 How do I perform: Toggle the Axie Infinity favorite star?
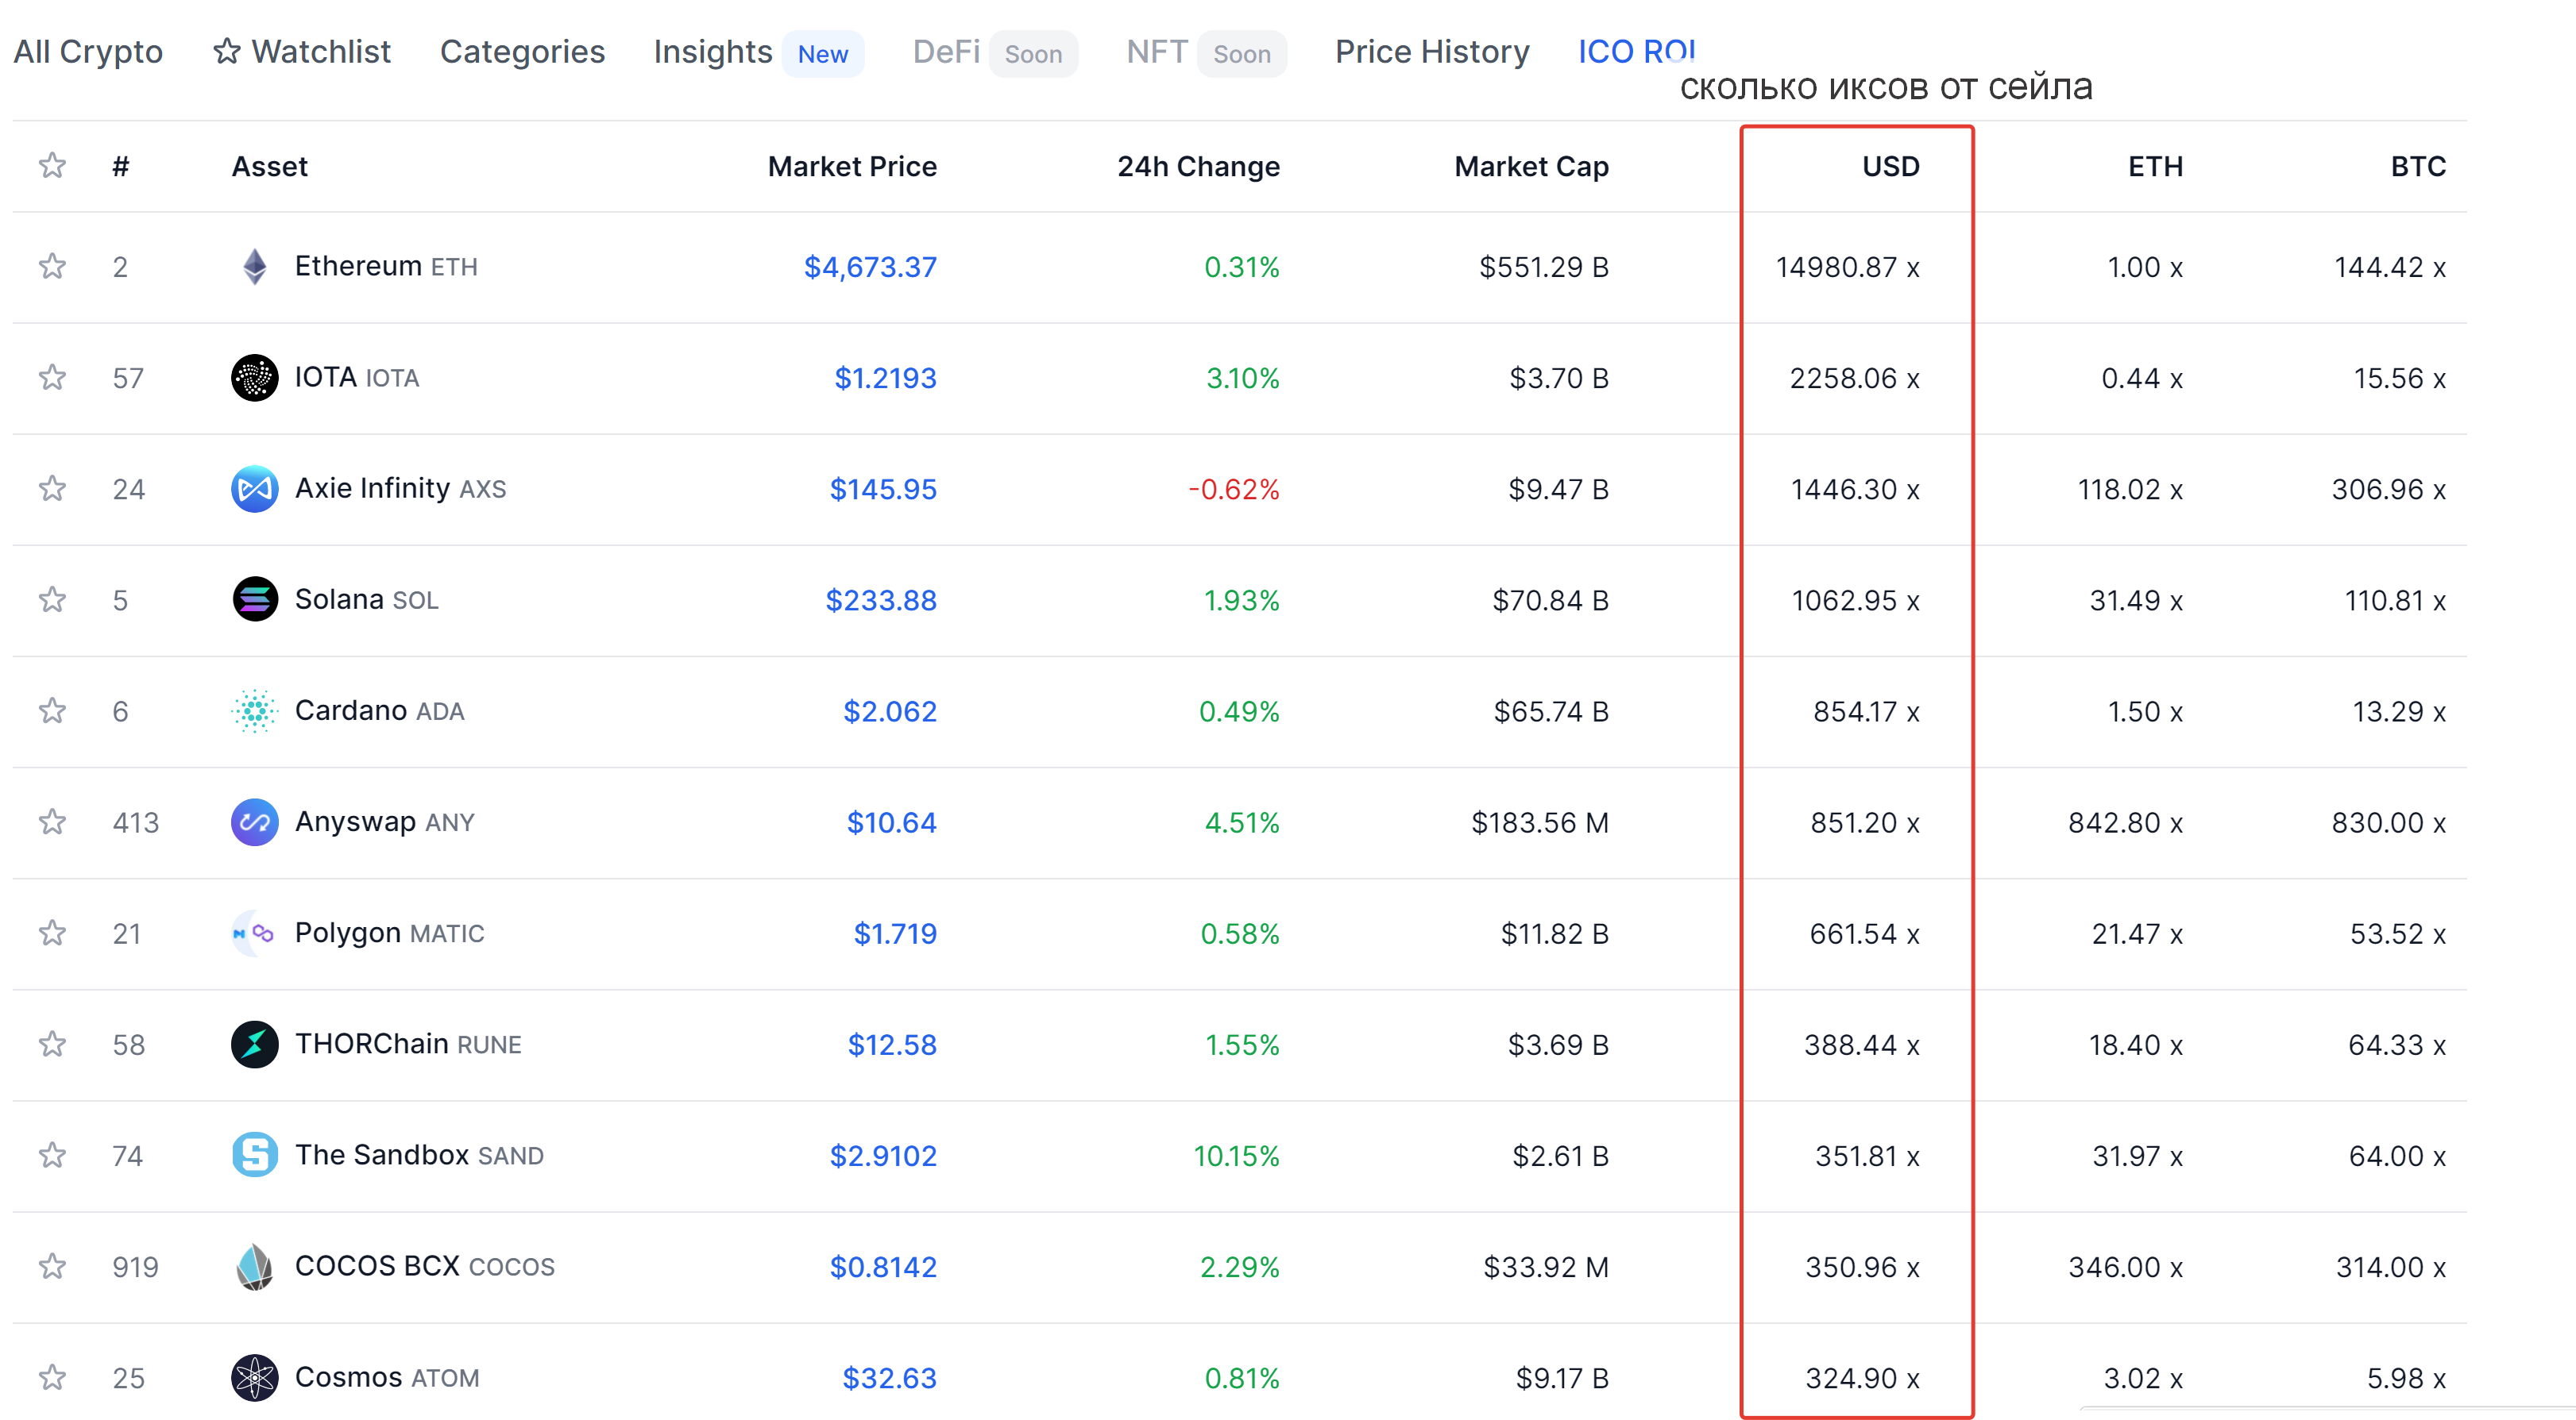[52, 489]
